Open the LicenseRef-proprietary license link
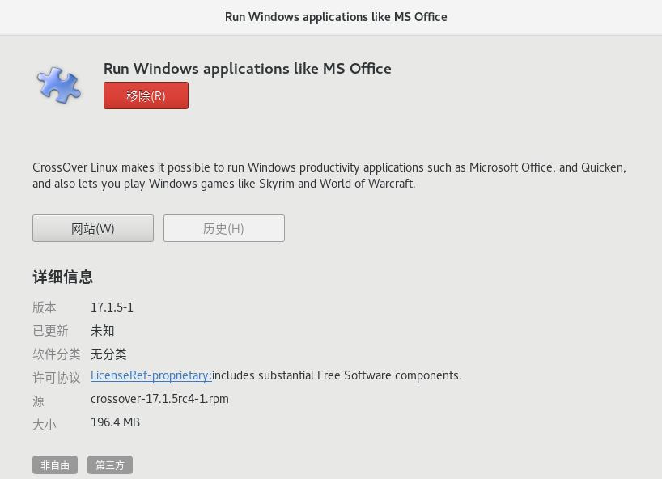662x479 pixels. pos(151,375)
